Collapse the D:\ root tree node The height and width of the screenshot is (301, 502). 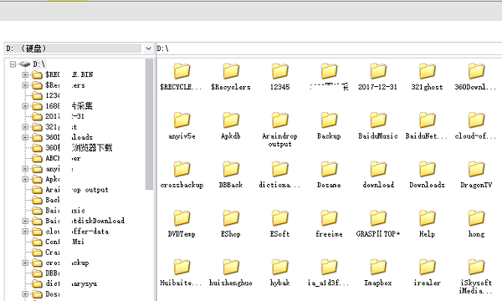click(x=13, y=64)
